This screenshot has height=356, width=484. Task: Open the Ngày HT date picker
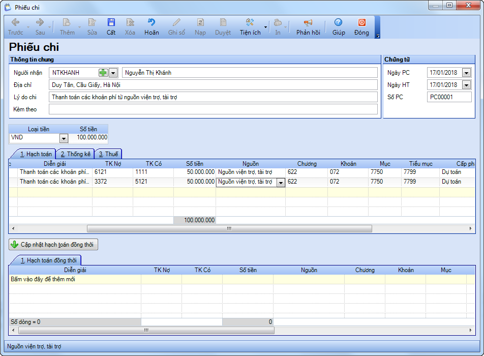click(x=466, y=85)
